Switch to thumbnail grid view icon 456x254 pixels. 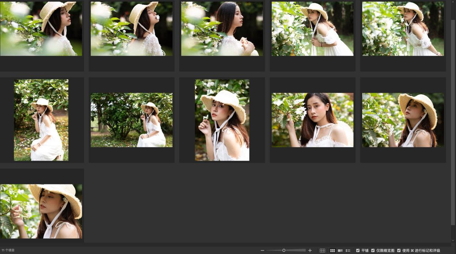click(332, 250)
